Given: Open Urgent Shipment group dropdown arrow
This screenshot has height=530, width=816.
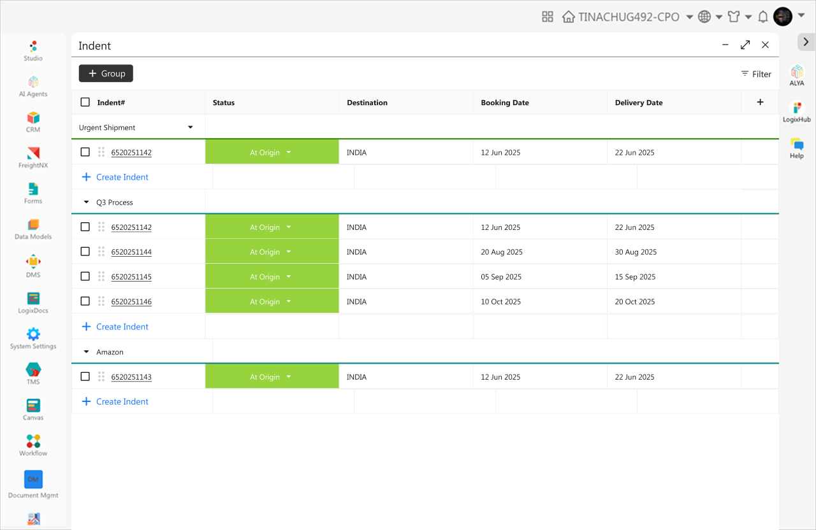Looking at the screenshot, I should point(190,127).
